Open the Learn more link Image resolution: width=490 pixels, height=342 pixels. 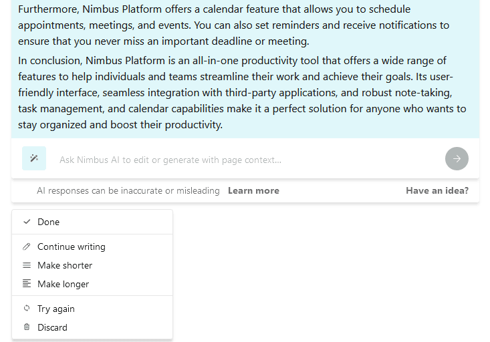tap(253, 190)
